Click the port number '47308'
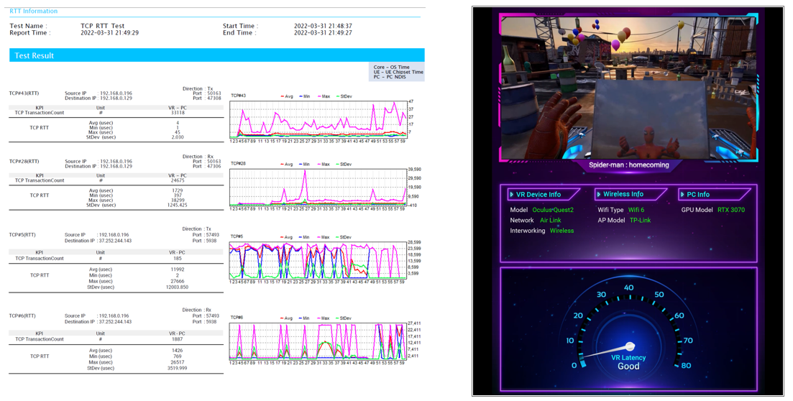The image size is (793, 401). (x=214, y=98)
